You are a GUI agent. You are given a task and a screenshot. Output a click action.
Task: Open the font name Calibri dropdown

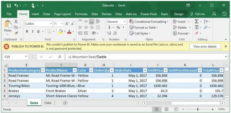pos(51,23)
